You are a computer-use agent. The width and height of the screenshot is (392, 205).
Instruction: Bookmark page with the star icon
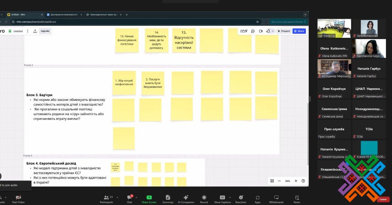click(x=257, y=22)
